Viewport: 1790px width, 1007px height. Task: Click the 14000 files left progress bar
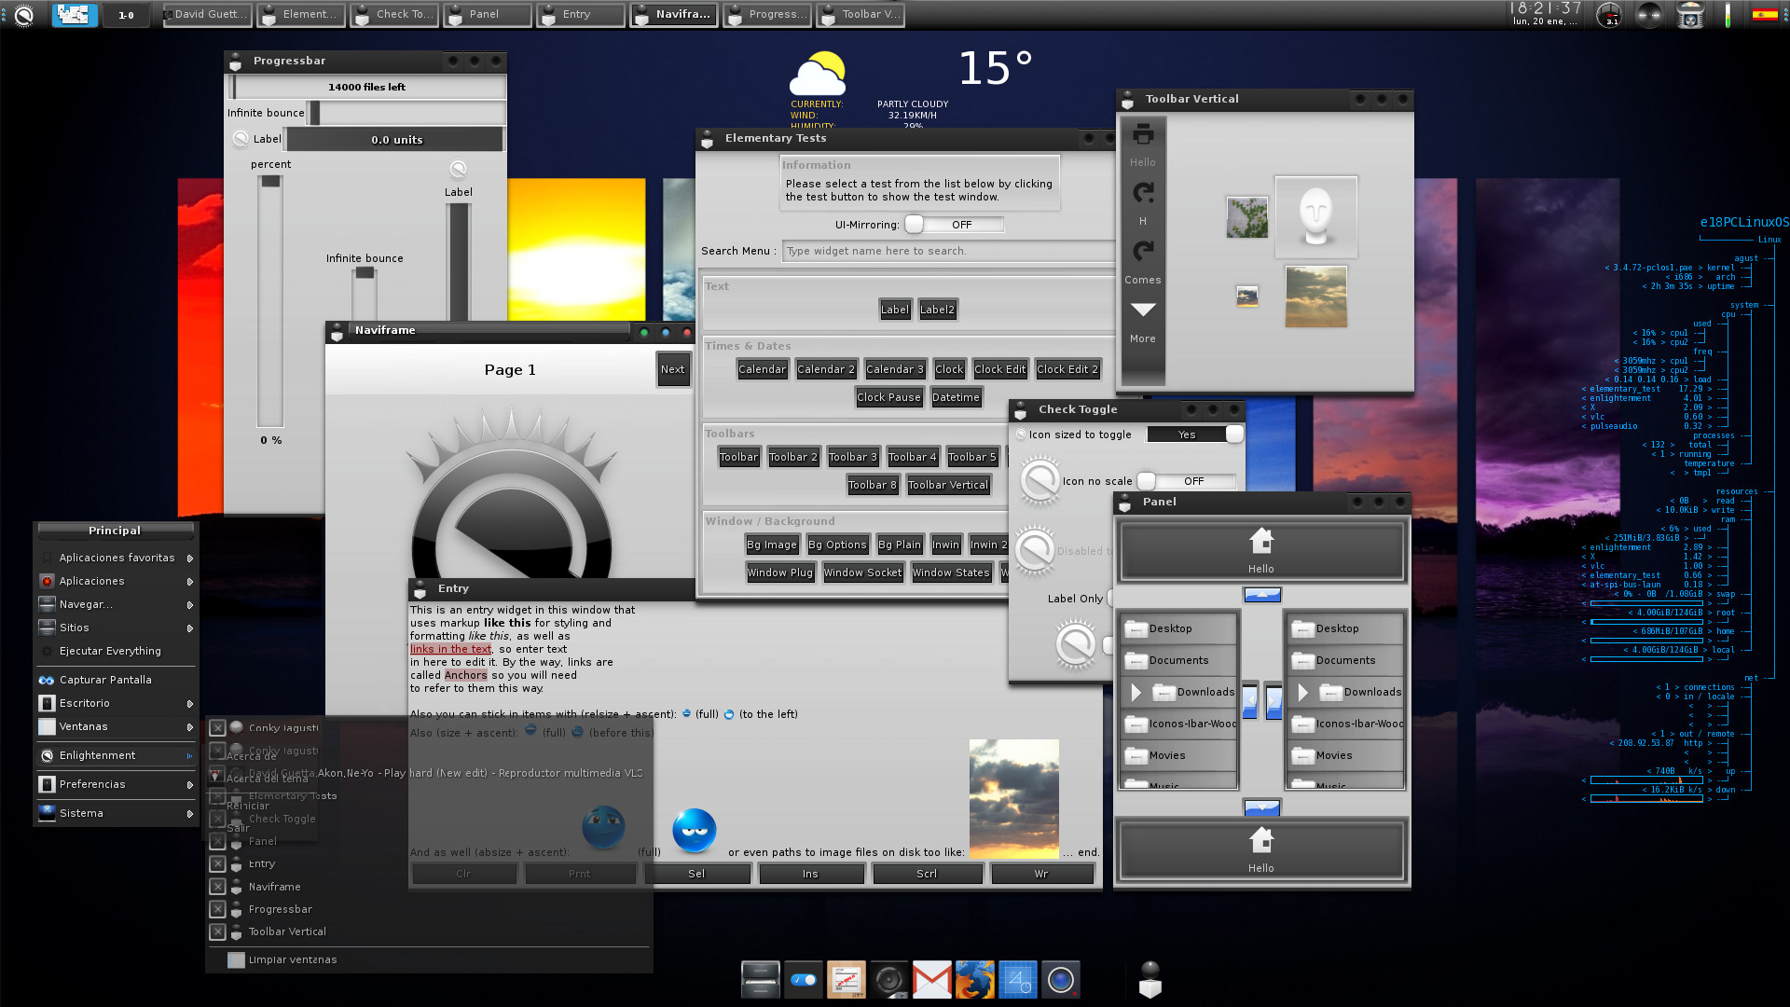click(367, 87)
